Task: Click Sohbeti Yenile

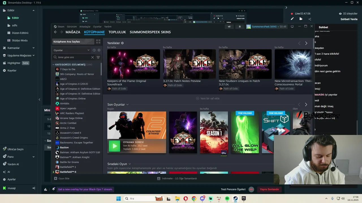Action: pyautogui.click(x=349, y=19)
